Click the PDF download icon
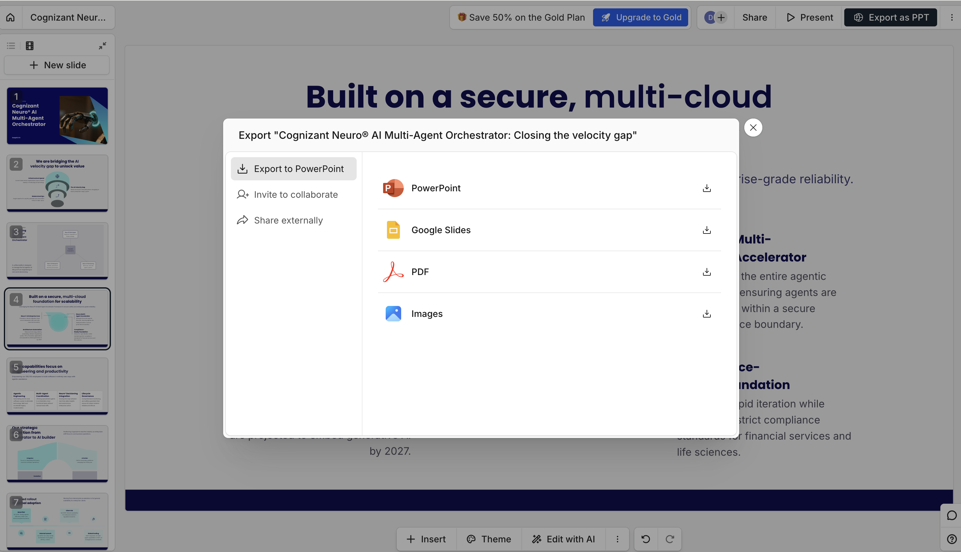 pyautogui.click(x=707, y=272)
